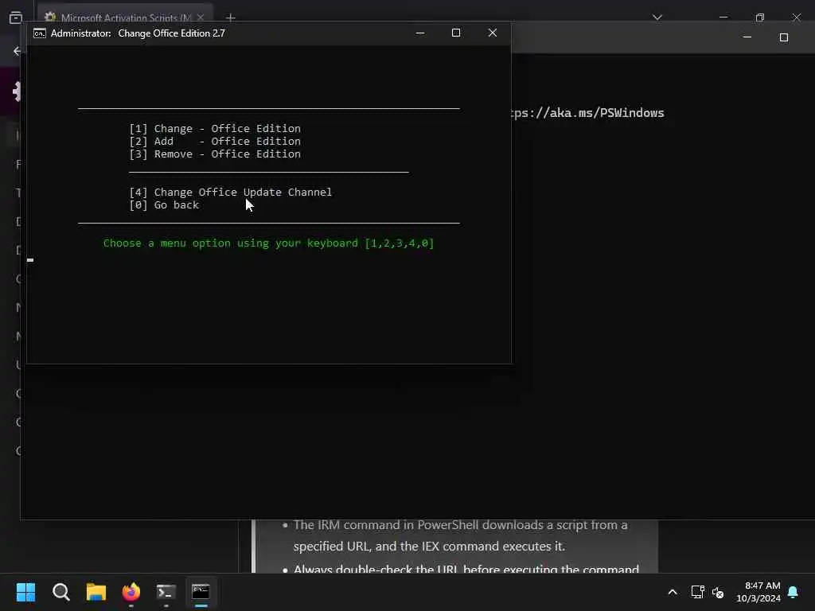Close the Firefox window
Screen dimensions: 815x611
click(x=796, y=18)
